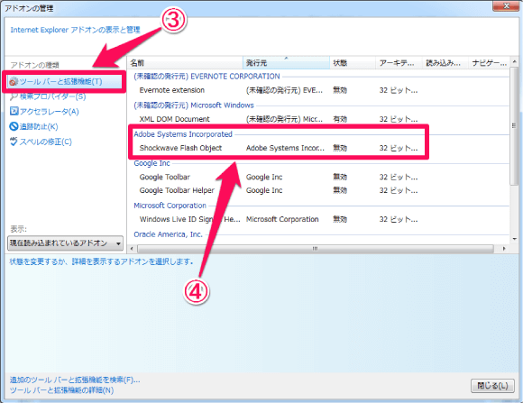Sort by the 状態 column header
Screen dimensions: 523x403
(x=353, y=63)
